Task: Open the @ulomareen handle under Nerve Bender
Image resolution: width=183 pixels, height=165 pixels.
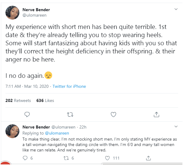Action: point(34,15)
